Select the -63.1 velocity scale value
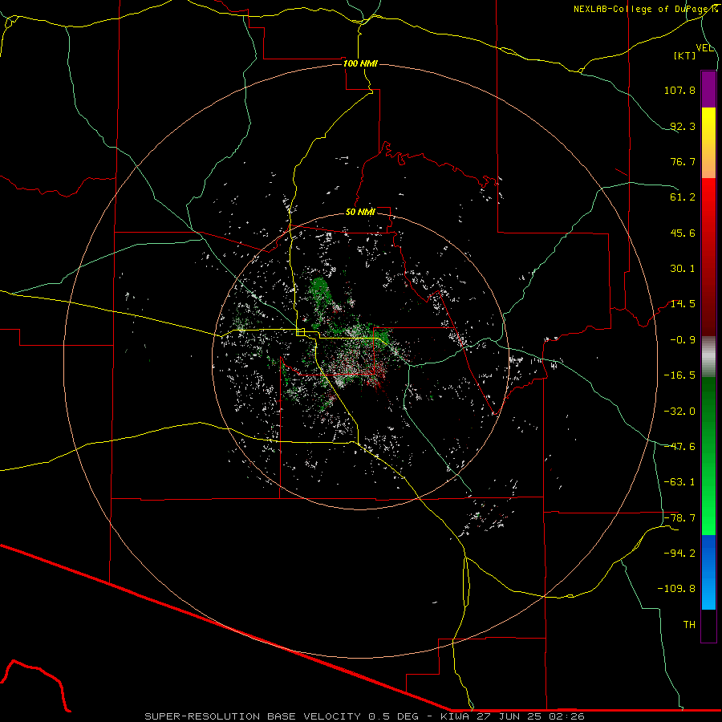 point(679,482)
